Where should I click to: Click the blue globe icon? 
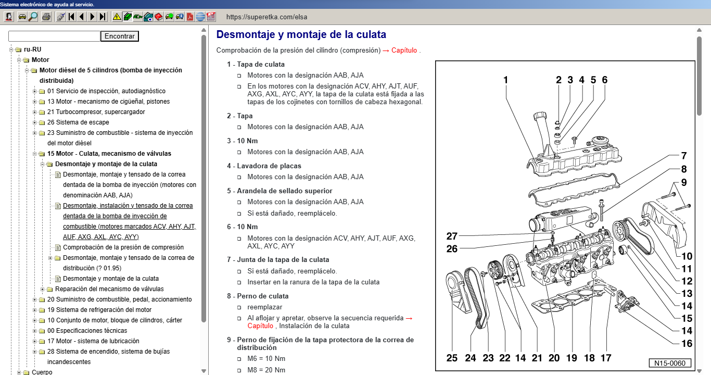pyautogui.click(x=200, y=17)
